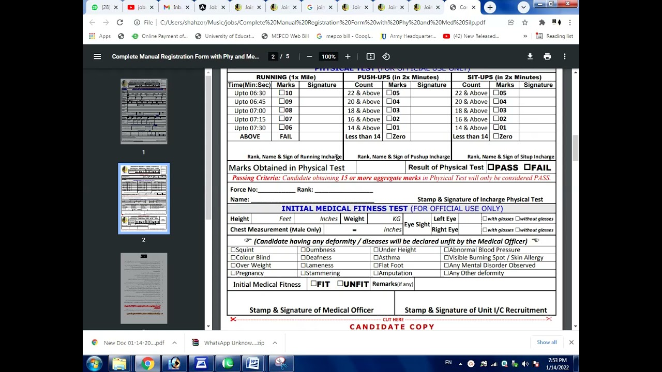Go back to the previous page
Image resolution: width=662 pixels, height=372 pixels.
pyautogui.click(x=92, y=22)
